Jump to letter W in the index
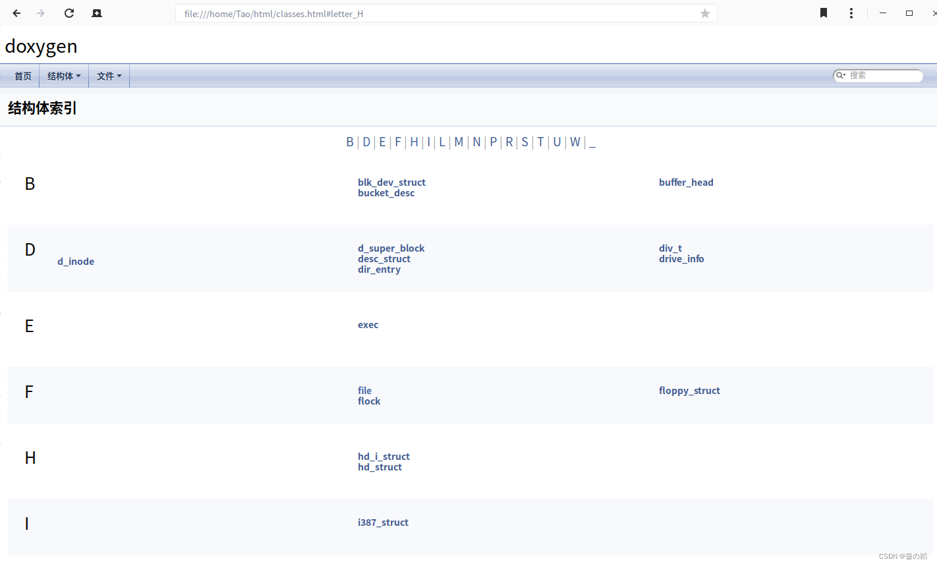The height and width of the screenshot is (566, 937). pyautogui.click(x=575, y=142)
